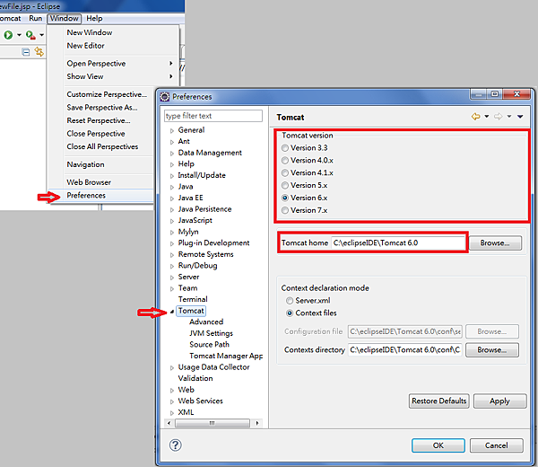Click Cancel in the Preferences dialog
Viewport: 538px width, 467px height.
[497, 445]
